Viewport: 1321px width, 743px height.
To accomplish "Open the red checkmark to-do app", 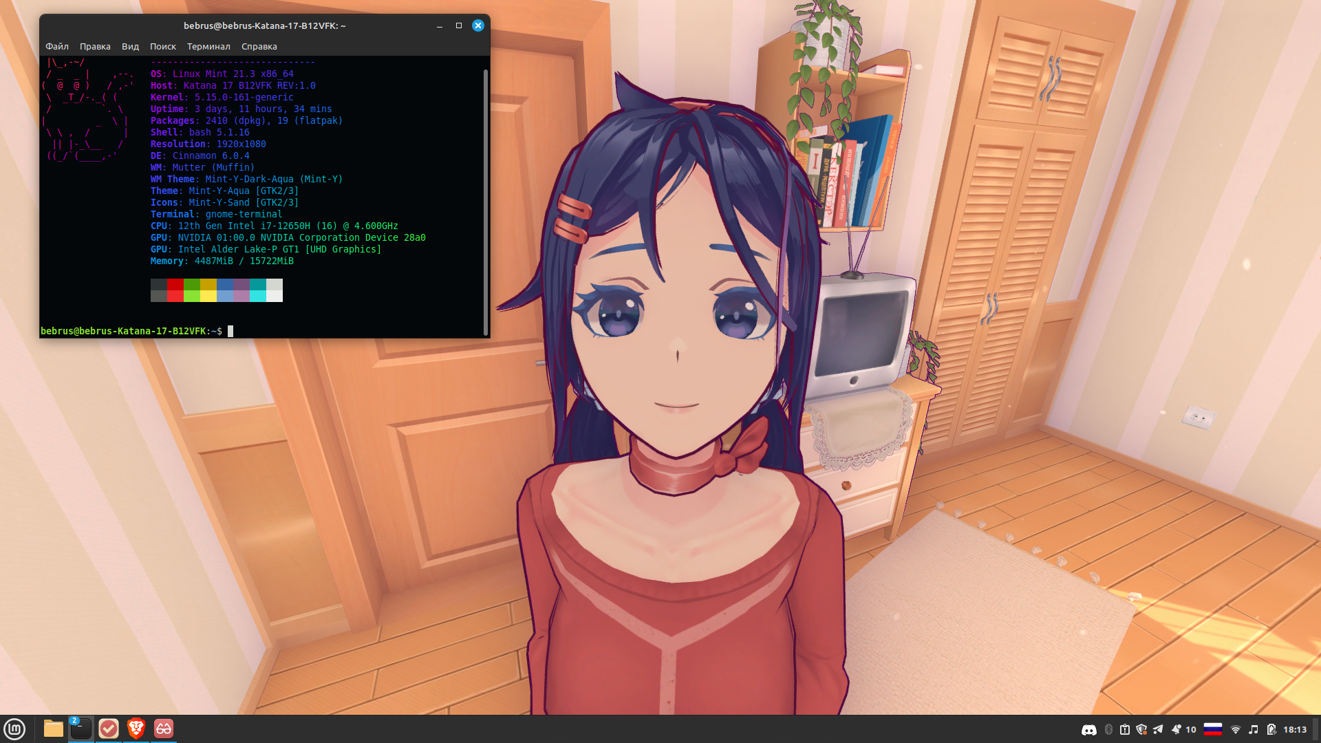I will tap(109, 729).
